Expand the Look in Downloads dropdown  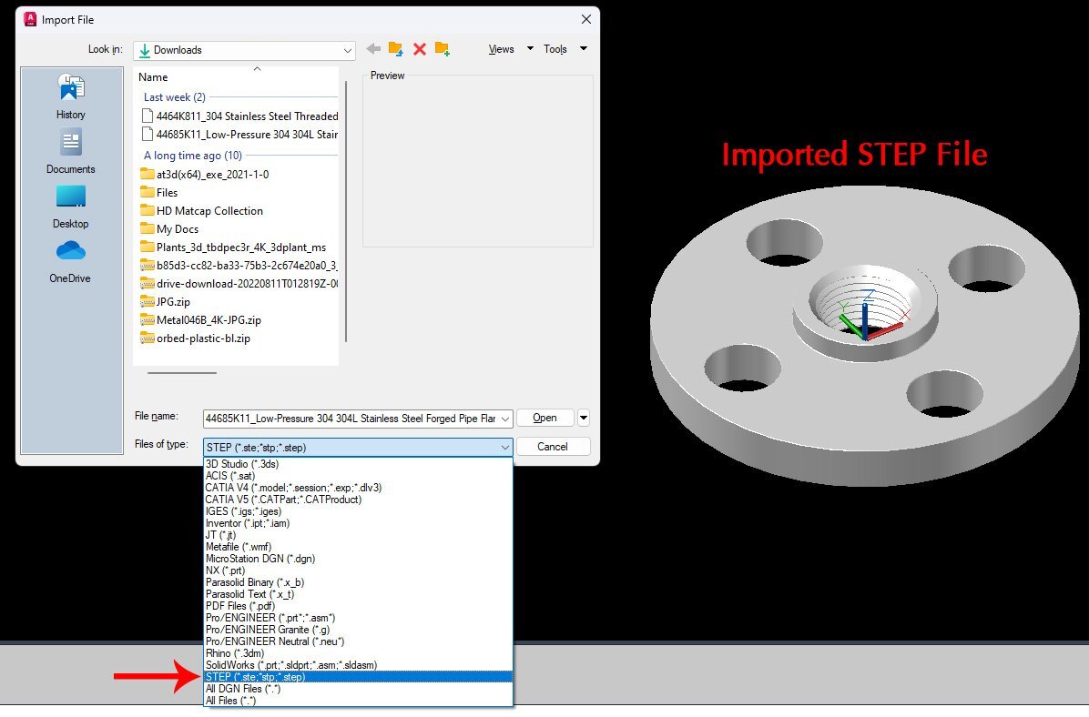(x=347, y=50)
